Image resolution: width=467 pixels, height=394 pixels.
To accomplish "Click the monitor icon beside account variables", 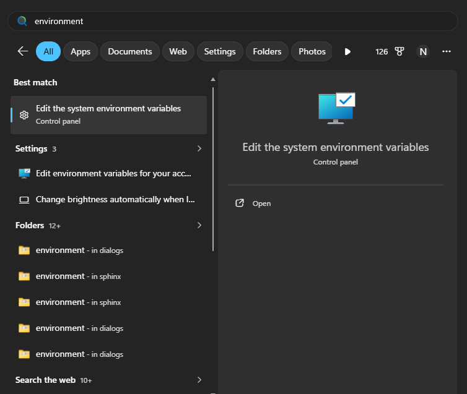I will pos(24,173).
